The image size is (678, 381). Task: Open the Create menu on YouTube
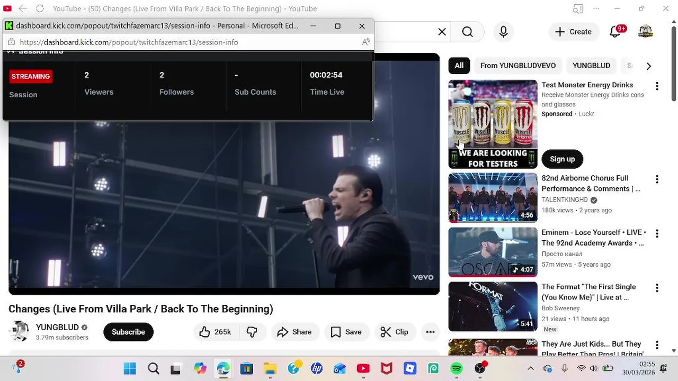(573, 32)
